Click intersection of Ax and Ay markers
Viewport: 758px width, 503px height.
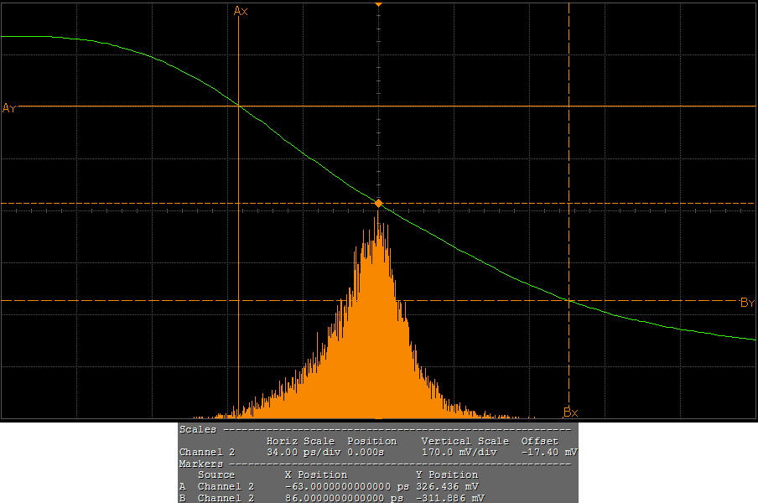(x=239, y=106)
